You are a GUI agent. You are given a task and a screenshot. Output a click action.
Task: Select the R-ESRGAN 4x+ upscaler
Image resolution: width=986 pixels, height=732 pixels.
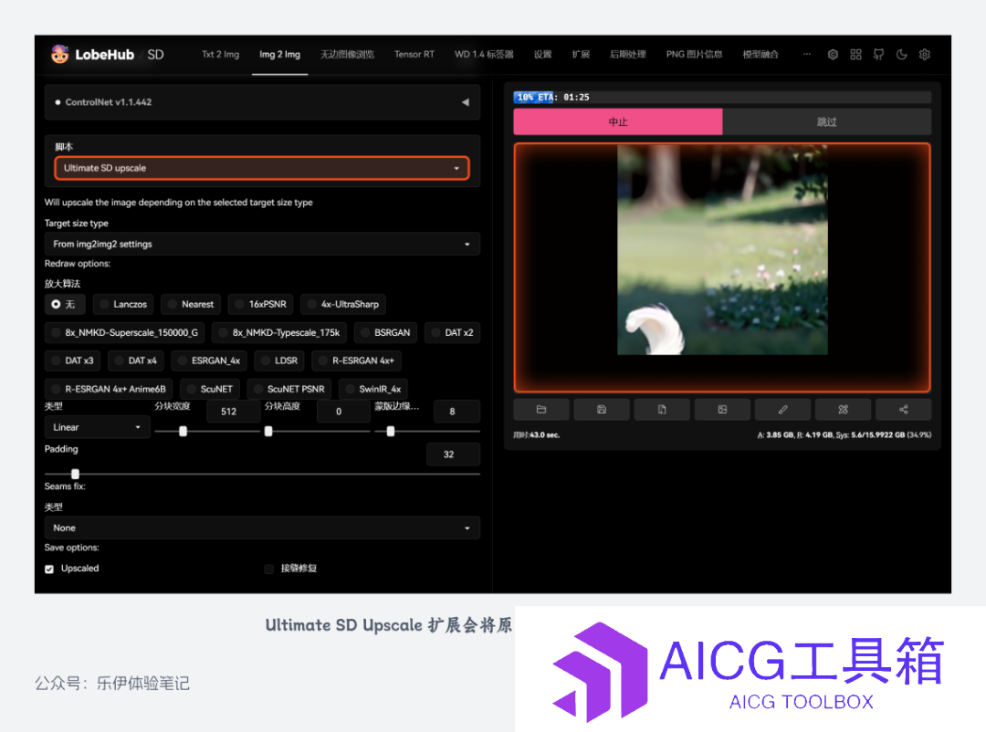coord(357,361)
